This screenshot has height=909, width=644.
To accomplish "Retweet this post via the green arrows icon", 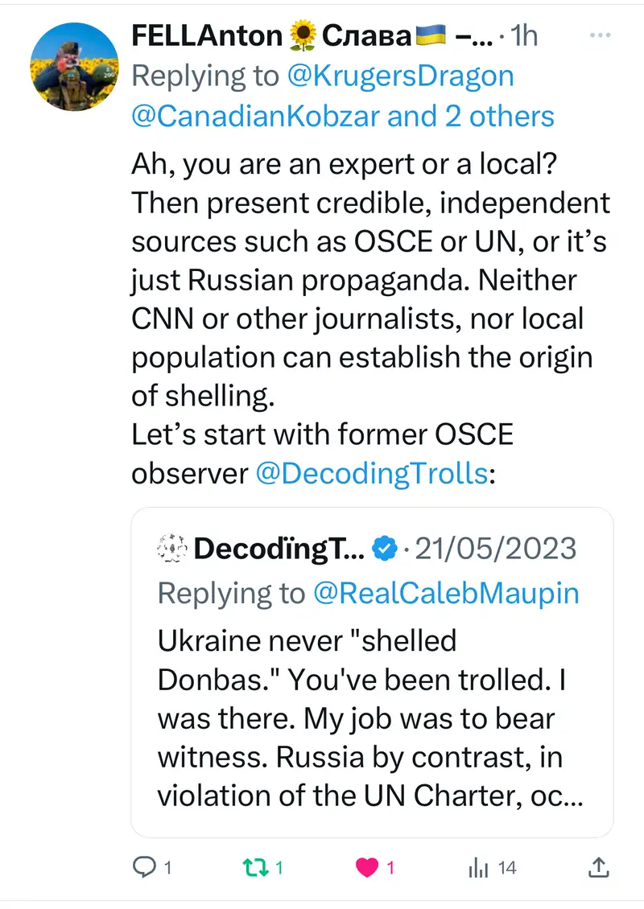I will [253, 868].
